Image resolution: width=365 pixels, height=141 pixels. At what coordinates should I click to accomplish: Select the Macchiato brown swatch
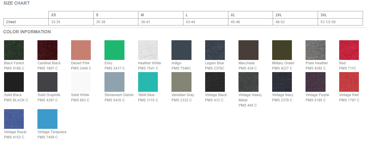(x=248, y=50)
